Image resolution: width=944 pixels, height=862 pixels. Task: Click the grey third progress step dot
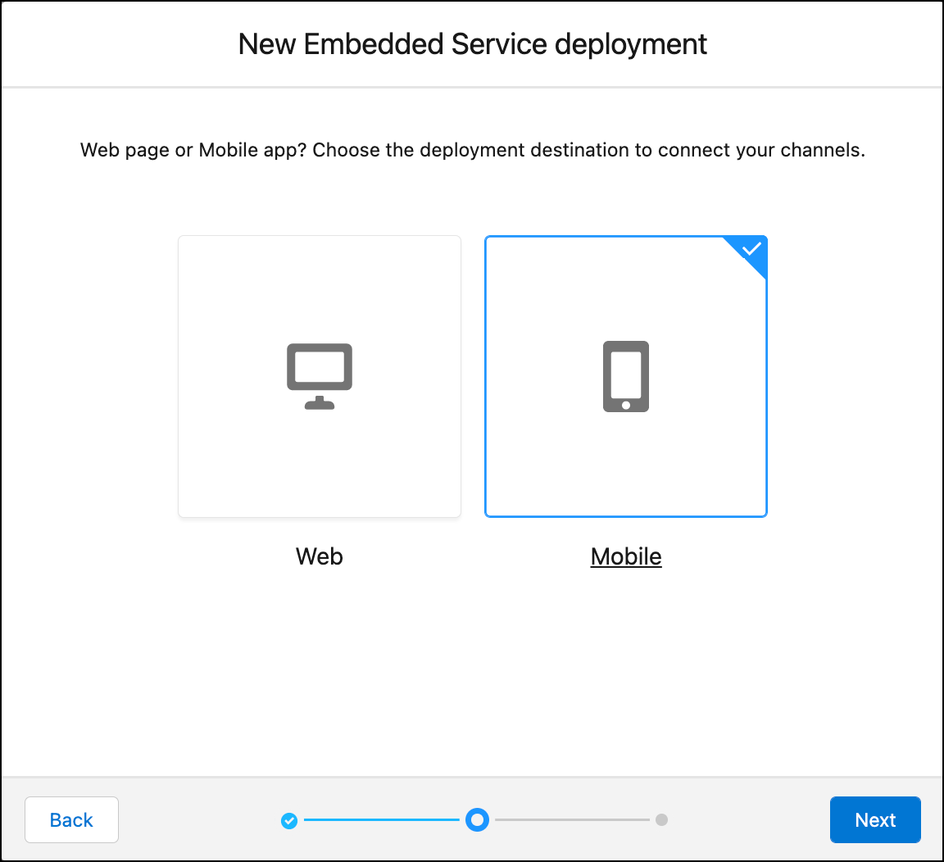coord(662,819)
